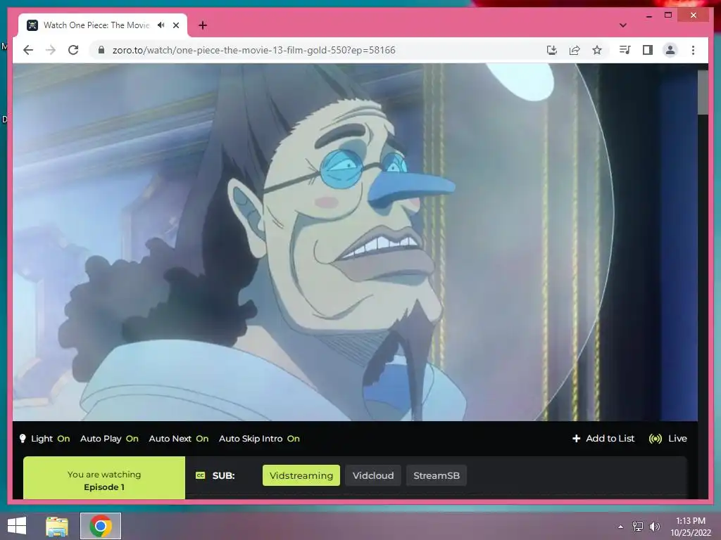Open File Explorer from taskbar
721x540 pixels.
pyautogui.click(x=57, y=526)
